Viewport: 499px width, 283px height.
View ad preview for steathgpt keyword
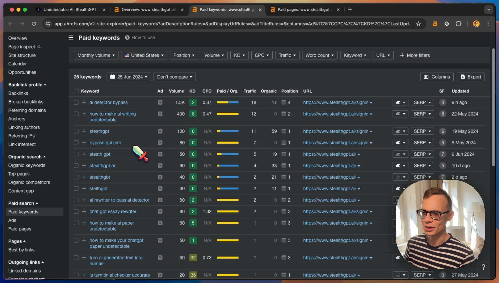tap(160, 131)
